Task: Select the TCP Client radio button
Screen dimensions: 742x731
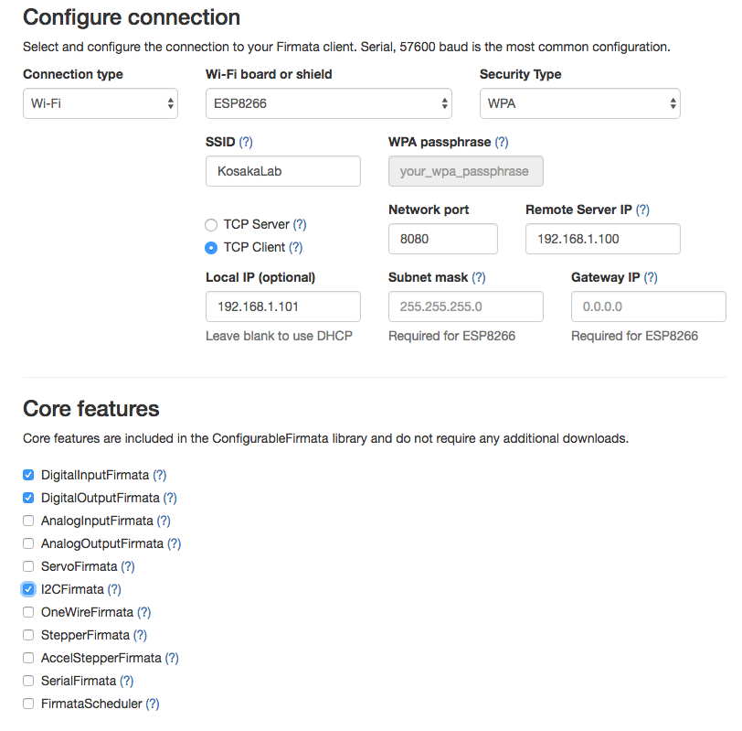Action: coord(211,248)
